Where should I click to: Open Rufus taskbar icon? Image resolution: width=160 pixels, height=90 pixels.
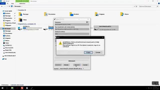(x=32, y=88)
